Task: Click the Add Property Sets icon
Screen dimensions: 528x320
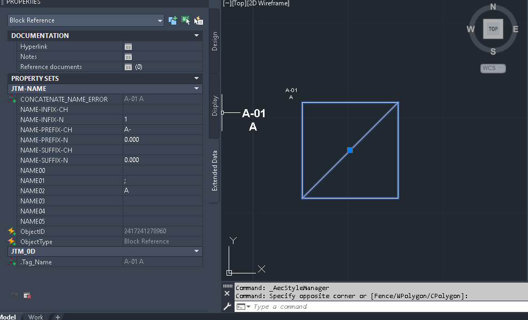Action: (14, 295)
